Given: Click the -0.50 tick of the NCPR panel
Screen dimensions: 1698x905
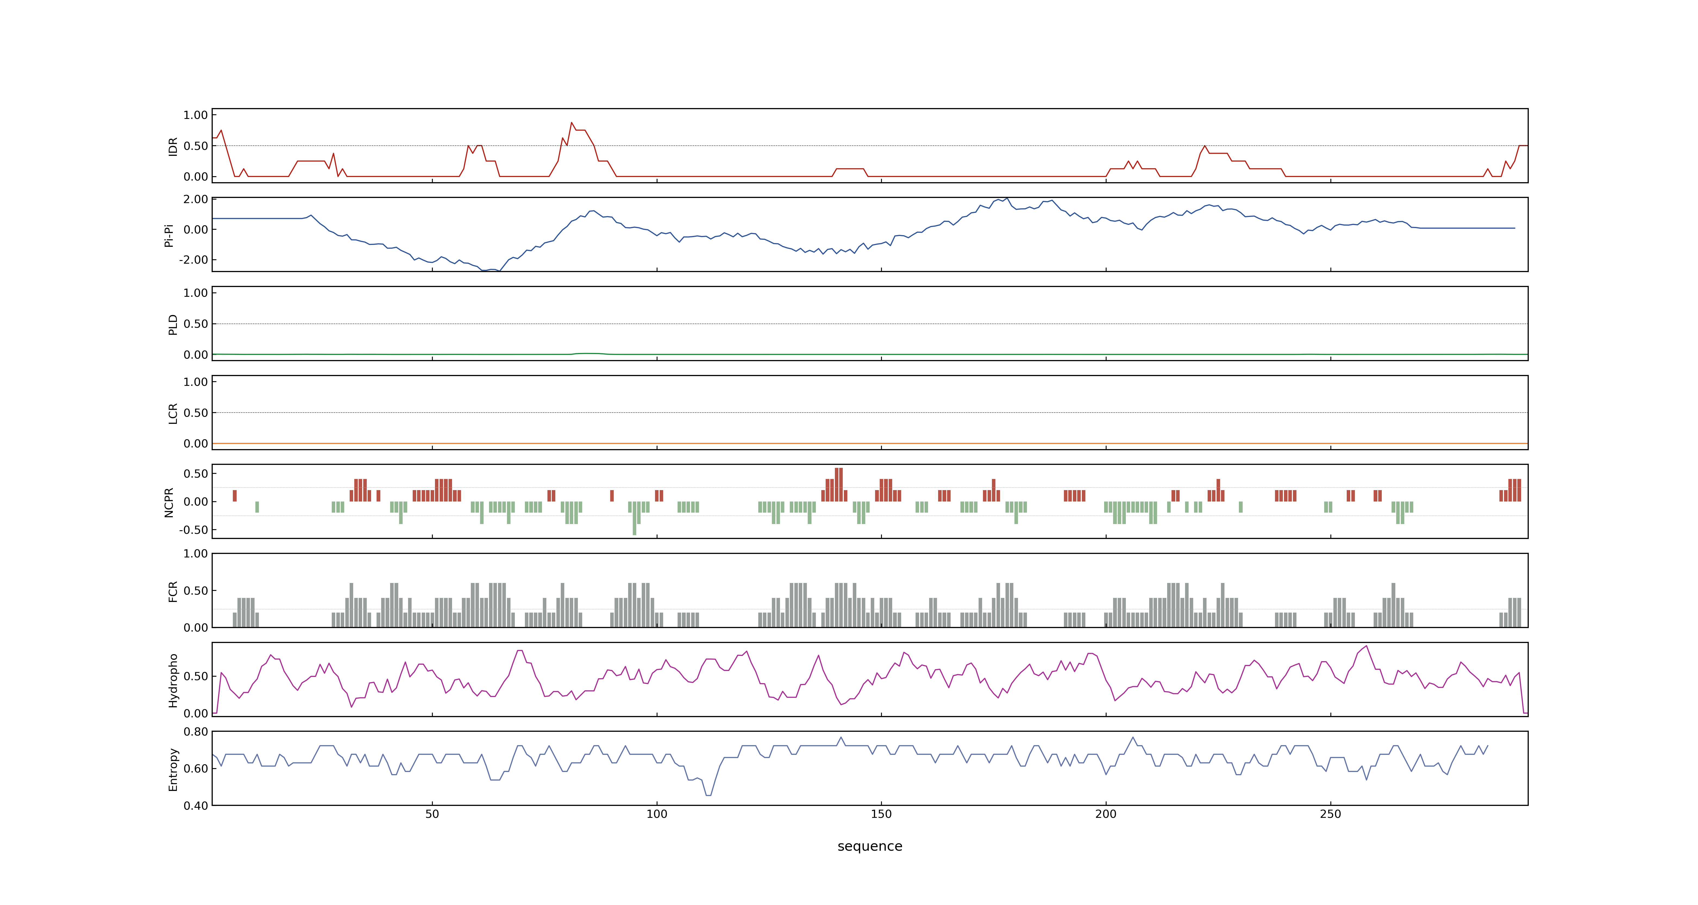Looking at the screenshot, I should pos(194,530).
